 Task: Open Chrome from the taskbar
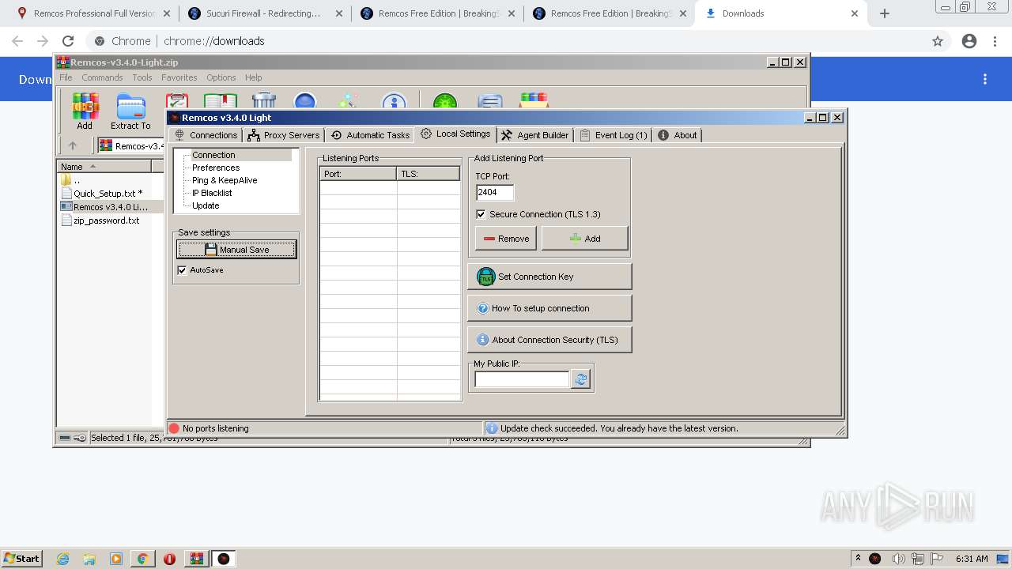(142, 559)
